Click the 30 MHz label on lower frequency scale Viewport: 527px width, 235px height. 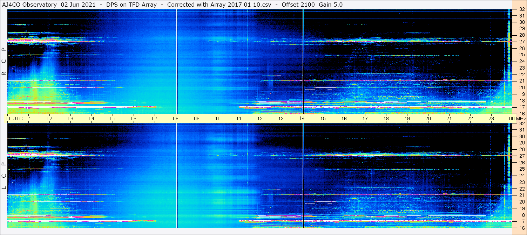coord(521,136)
